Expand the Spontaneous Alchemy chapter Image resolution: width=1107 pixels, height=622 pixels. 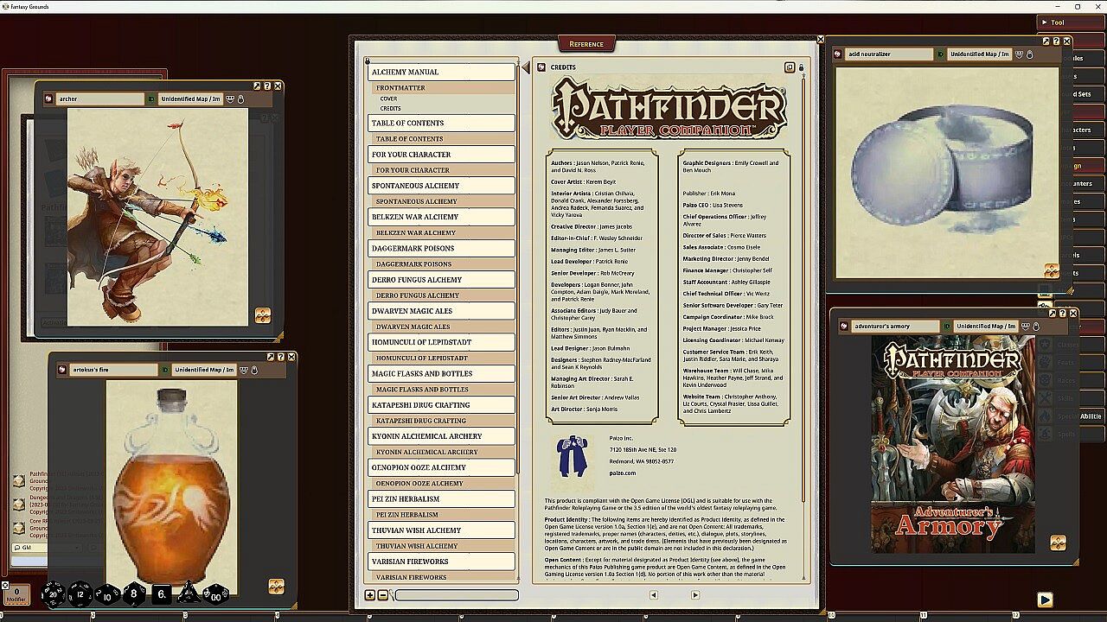coord(441,186)
